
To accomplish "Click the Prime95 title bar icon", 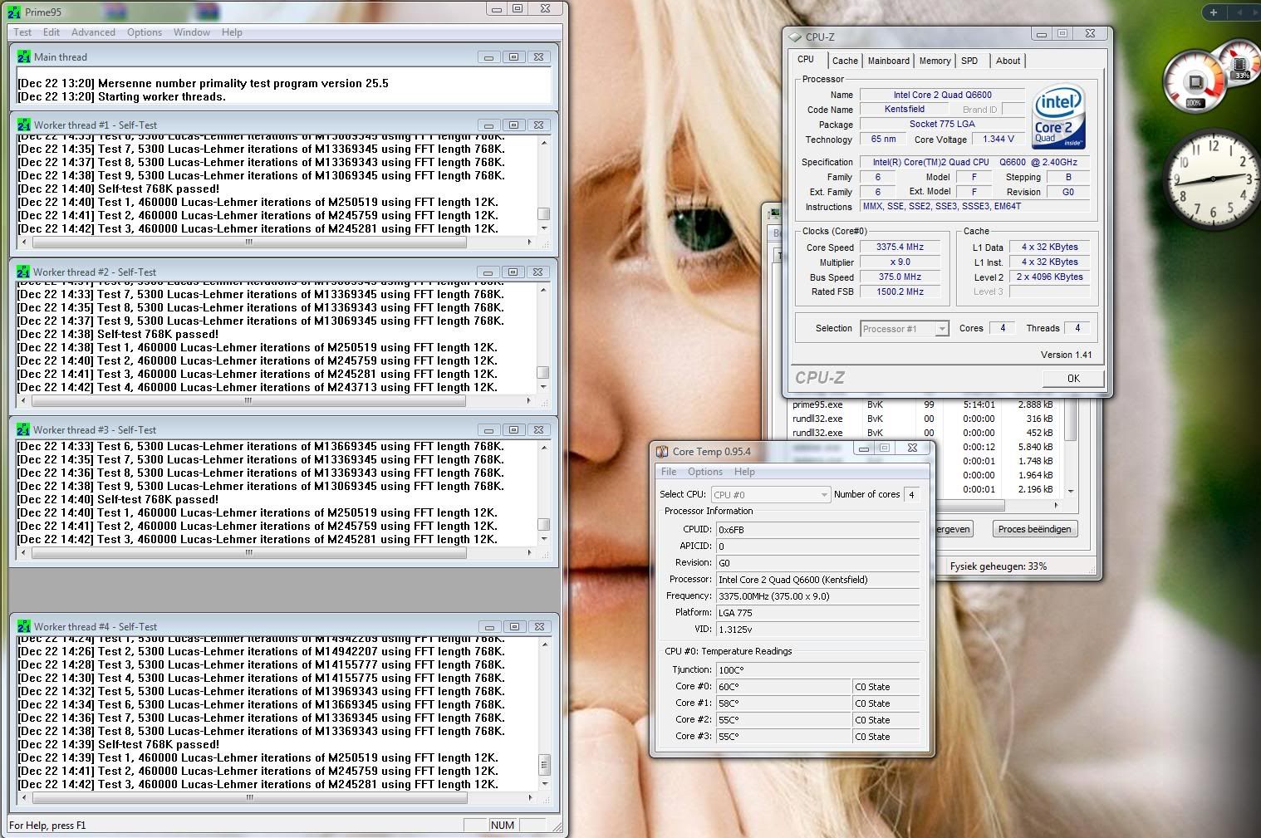I will tap(15, 12).
